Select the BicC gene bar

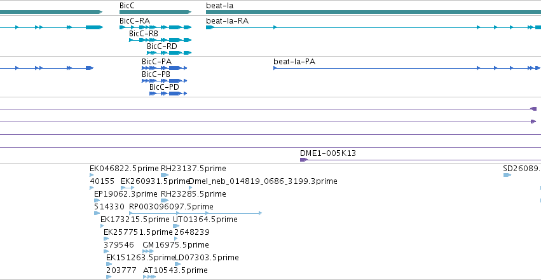155,12
